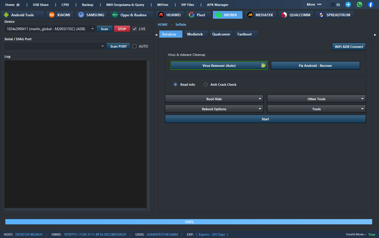Take a screenshot with SS icon
379x238 pixels.
(x=335, y=5)
